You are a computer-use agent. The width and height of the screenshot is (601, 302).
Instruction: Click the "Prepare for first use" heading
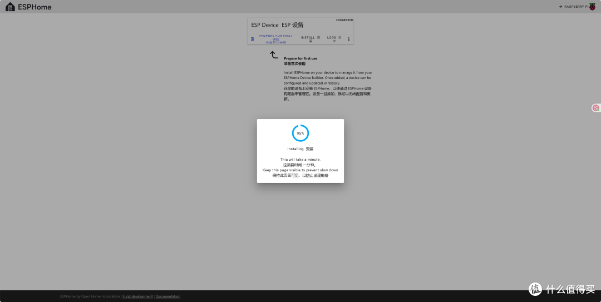300,58
